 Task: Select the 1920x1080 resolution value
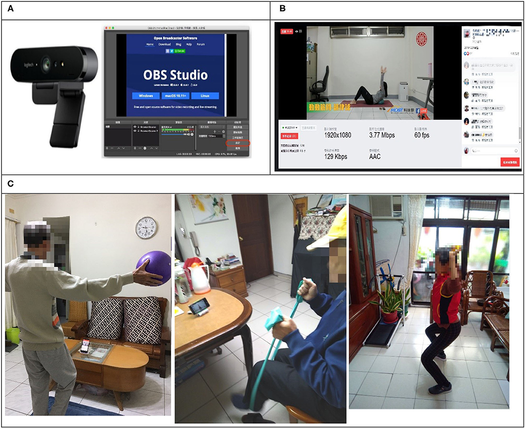(x=338, y=135)
